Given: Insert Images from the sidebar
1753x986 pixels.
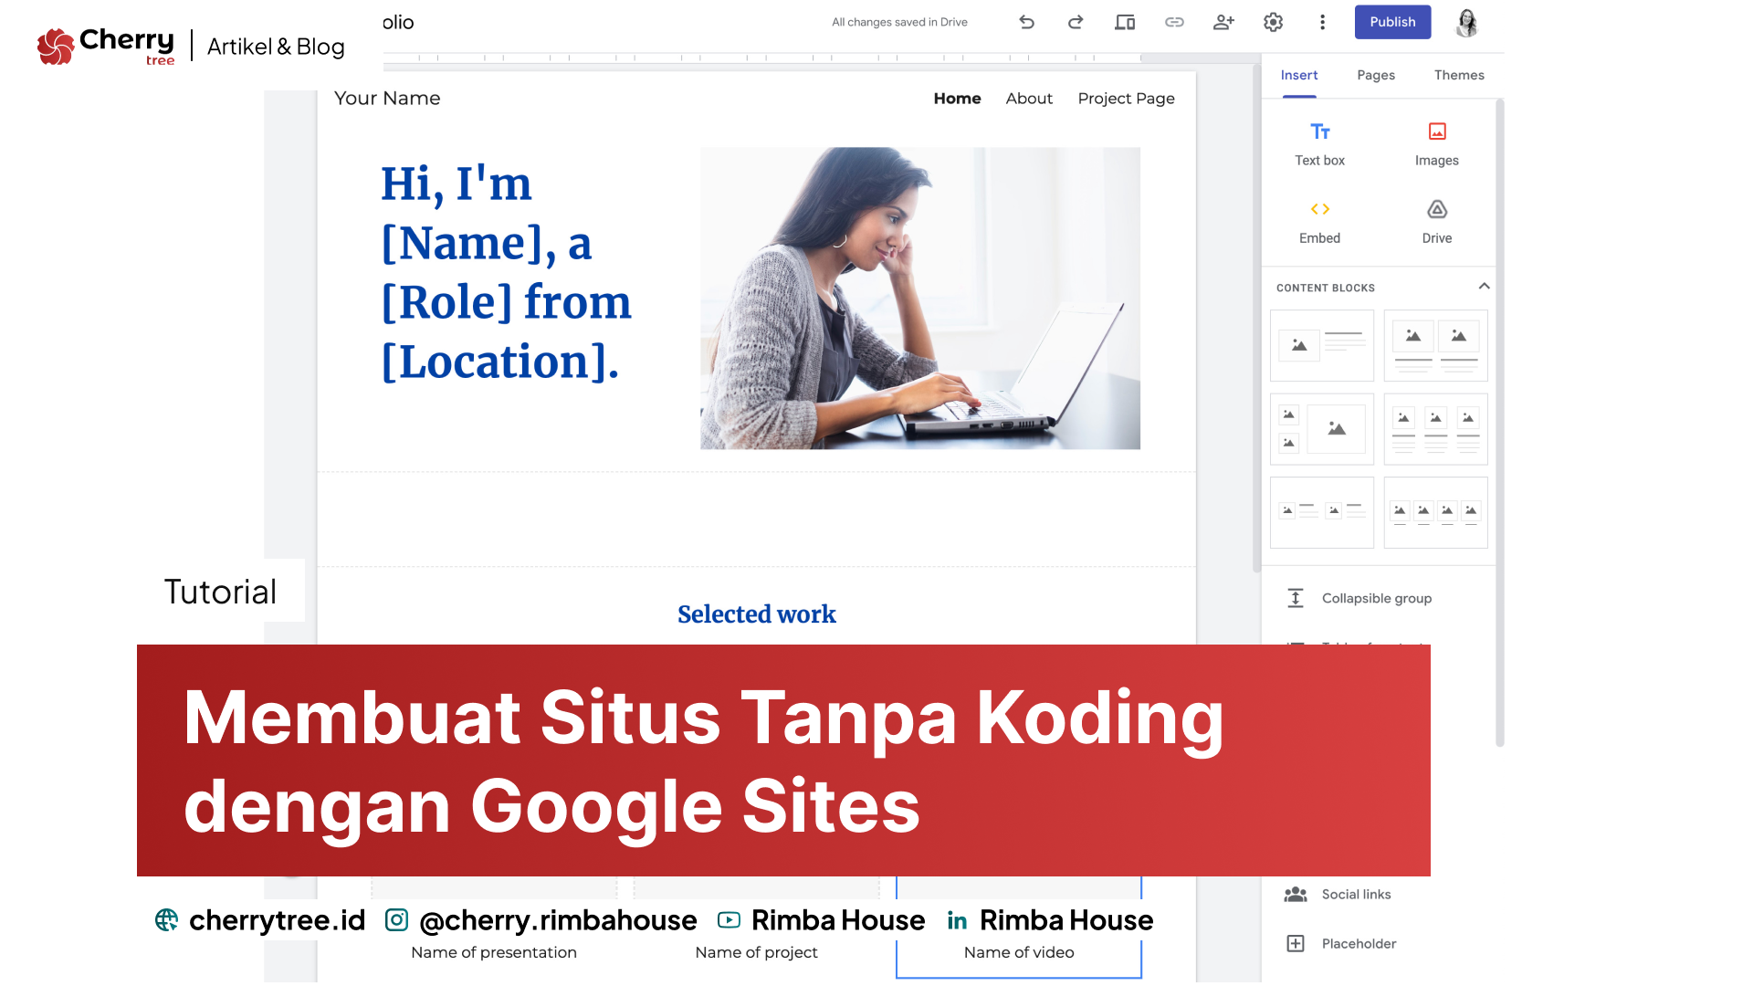Looking at the screenshot, I should pyautogui.click(x=1436, y=144).
